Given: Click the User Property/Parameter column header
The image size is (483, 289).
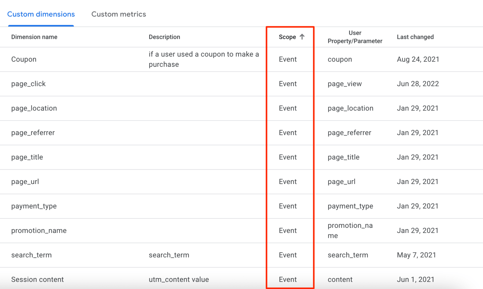Looking at the screenshot, I should tap(355, 37).
